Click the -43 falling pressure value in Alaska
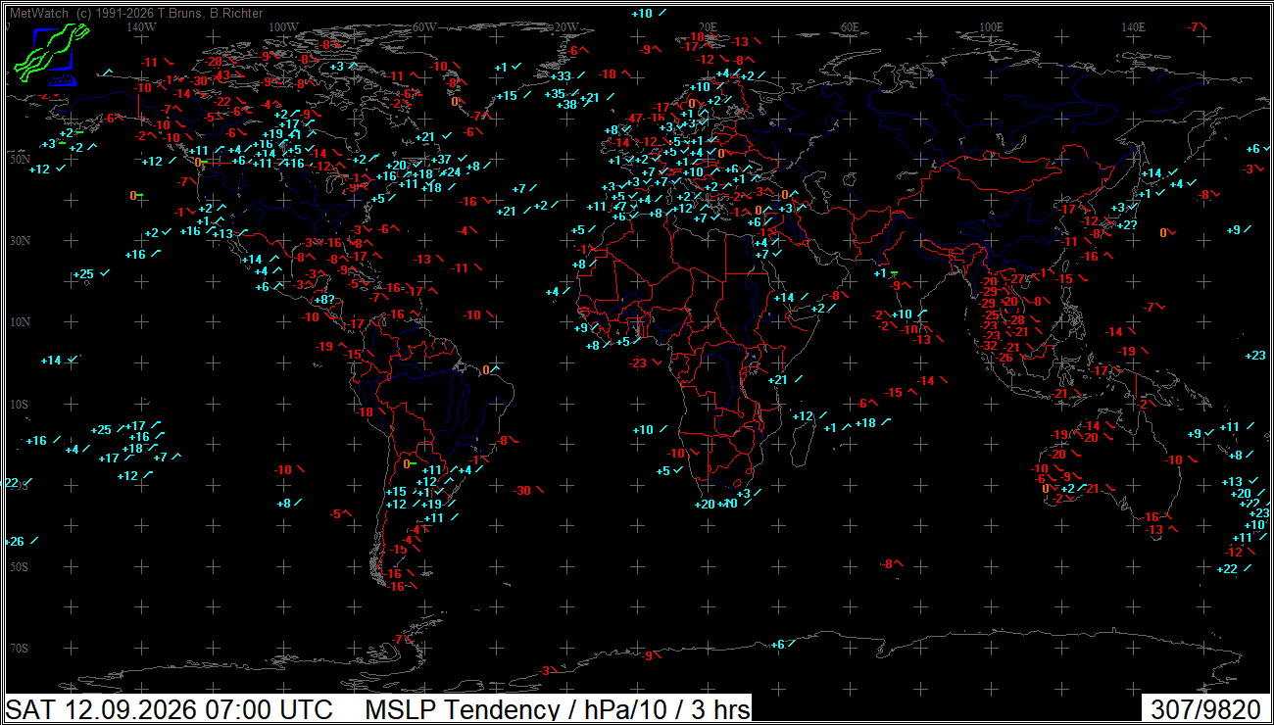Viewport: 1274px width, 725px height. (x=221, y=74)
